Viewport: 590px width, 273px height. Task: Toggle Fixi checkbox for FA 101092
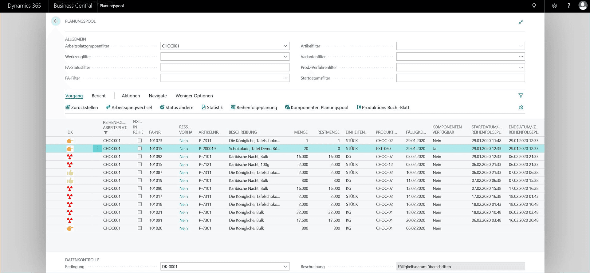click(x=140, y=157)
